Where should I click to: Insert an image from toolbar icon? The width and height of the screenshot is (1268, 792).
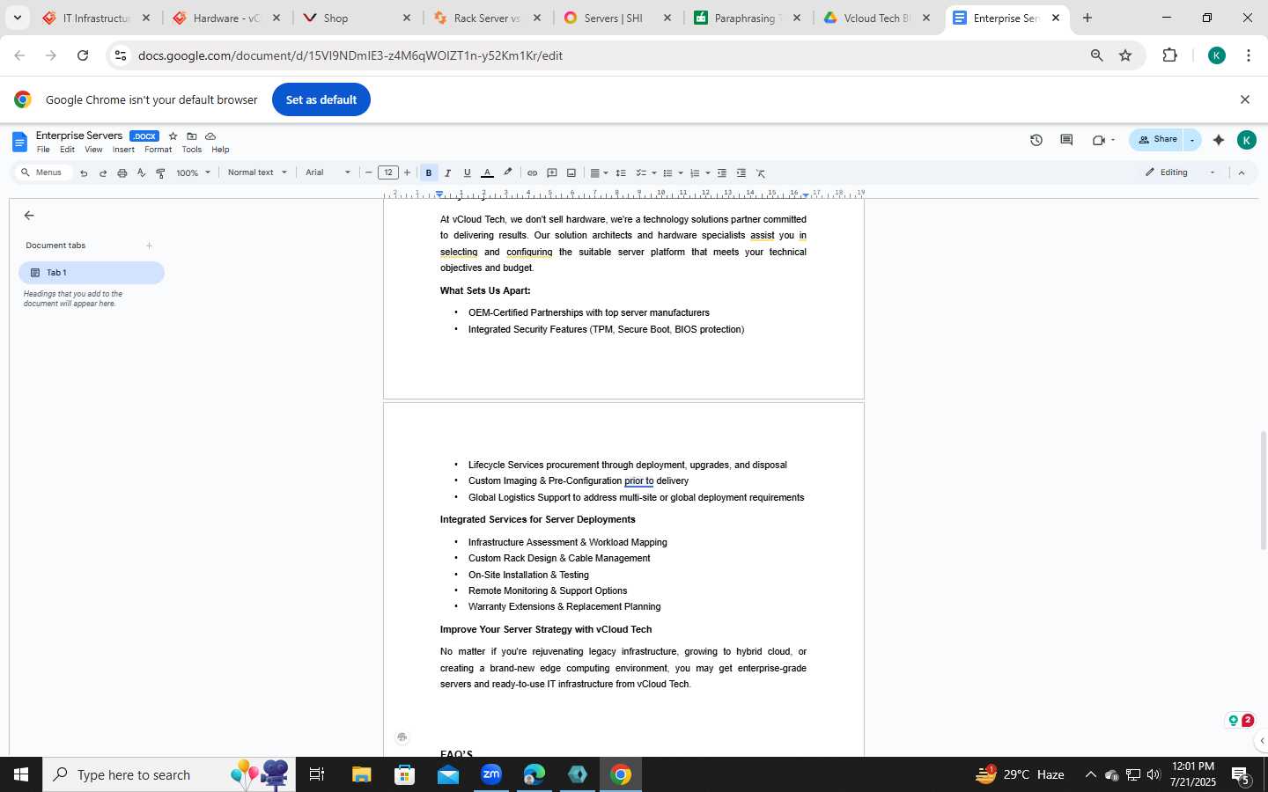tap(571, 173)
